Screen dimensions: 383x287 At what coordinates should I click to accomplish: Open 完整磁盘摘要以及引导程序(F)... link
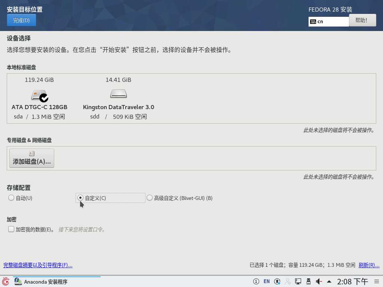38,265
